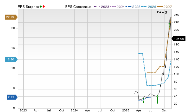Screen dimensions: 189x112
Task: Click the 2024 x-axis label
Action: (74, 110)
